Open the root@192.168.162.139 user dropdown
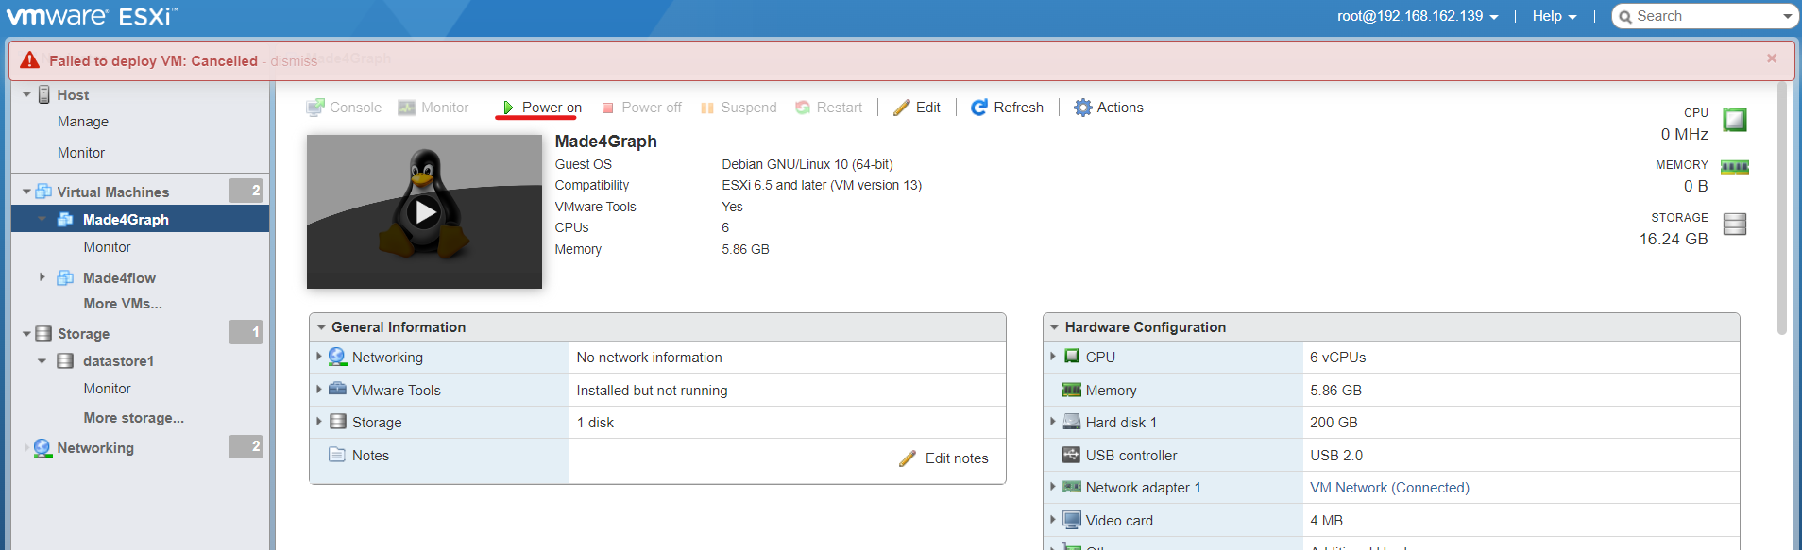Screen dimensions: 1802x550 [1417, 16]
